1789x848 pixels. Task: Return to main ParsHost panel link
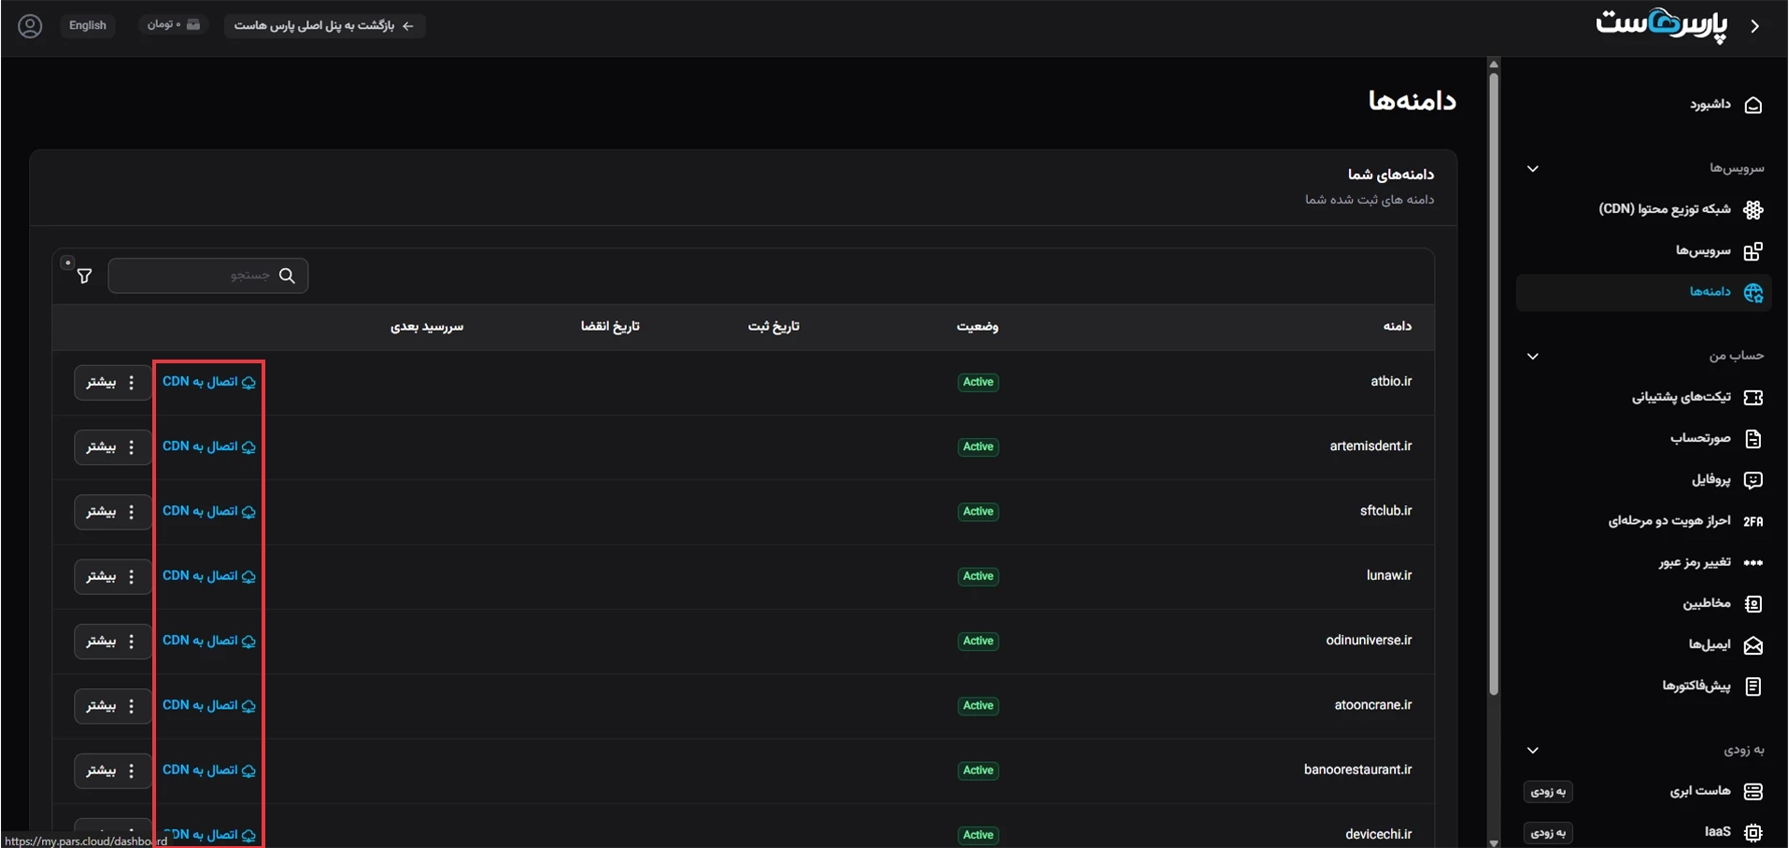click(324, 25)
